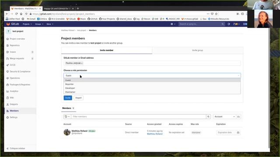Open Wiki in sidebar

12,98
